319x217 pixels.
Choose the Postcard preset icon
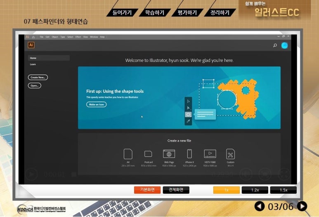tap(148, 154)
